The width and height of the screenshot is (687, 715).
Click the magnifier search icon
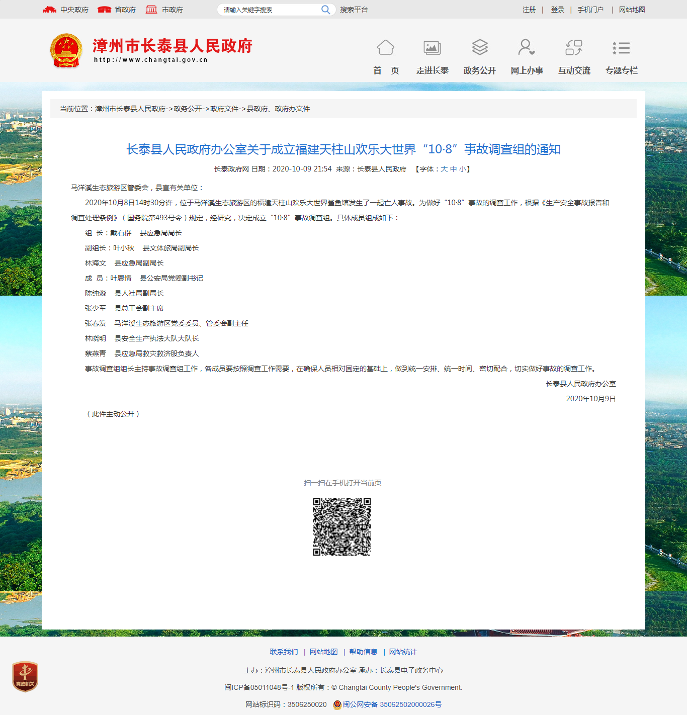326,10
